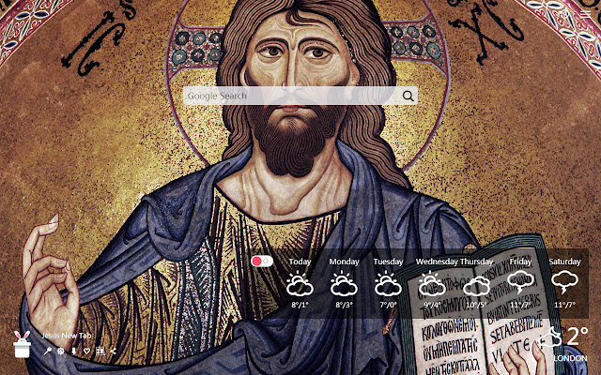Click the current 2° temperature reading
This screenshot has width=601, height=375.
click(578, 337)
